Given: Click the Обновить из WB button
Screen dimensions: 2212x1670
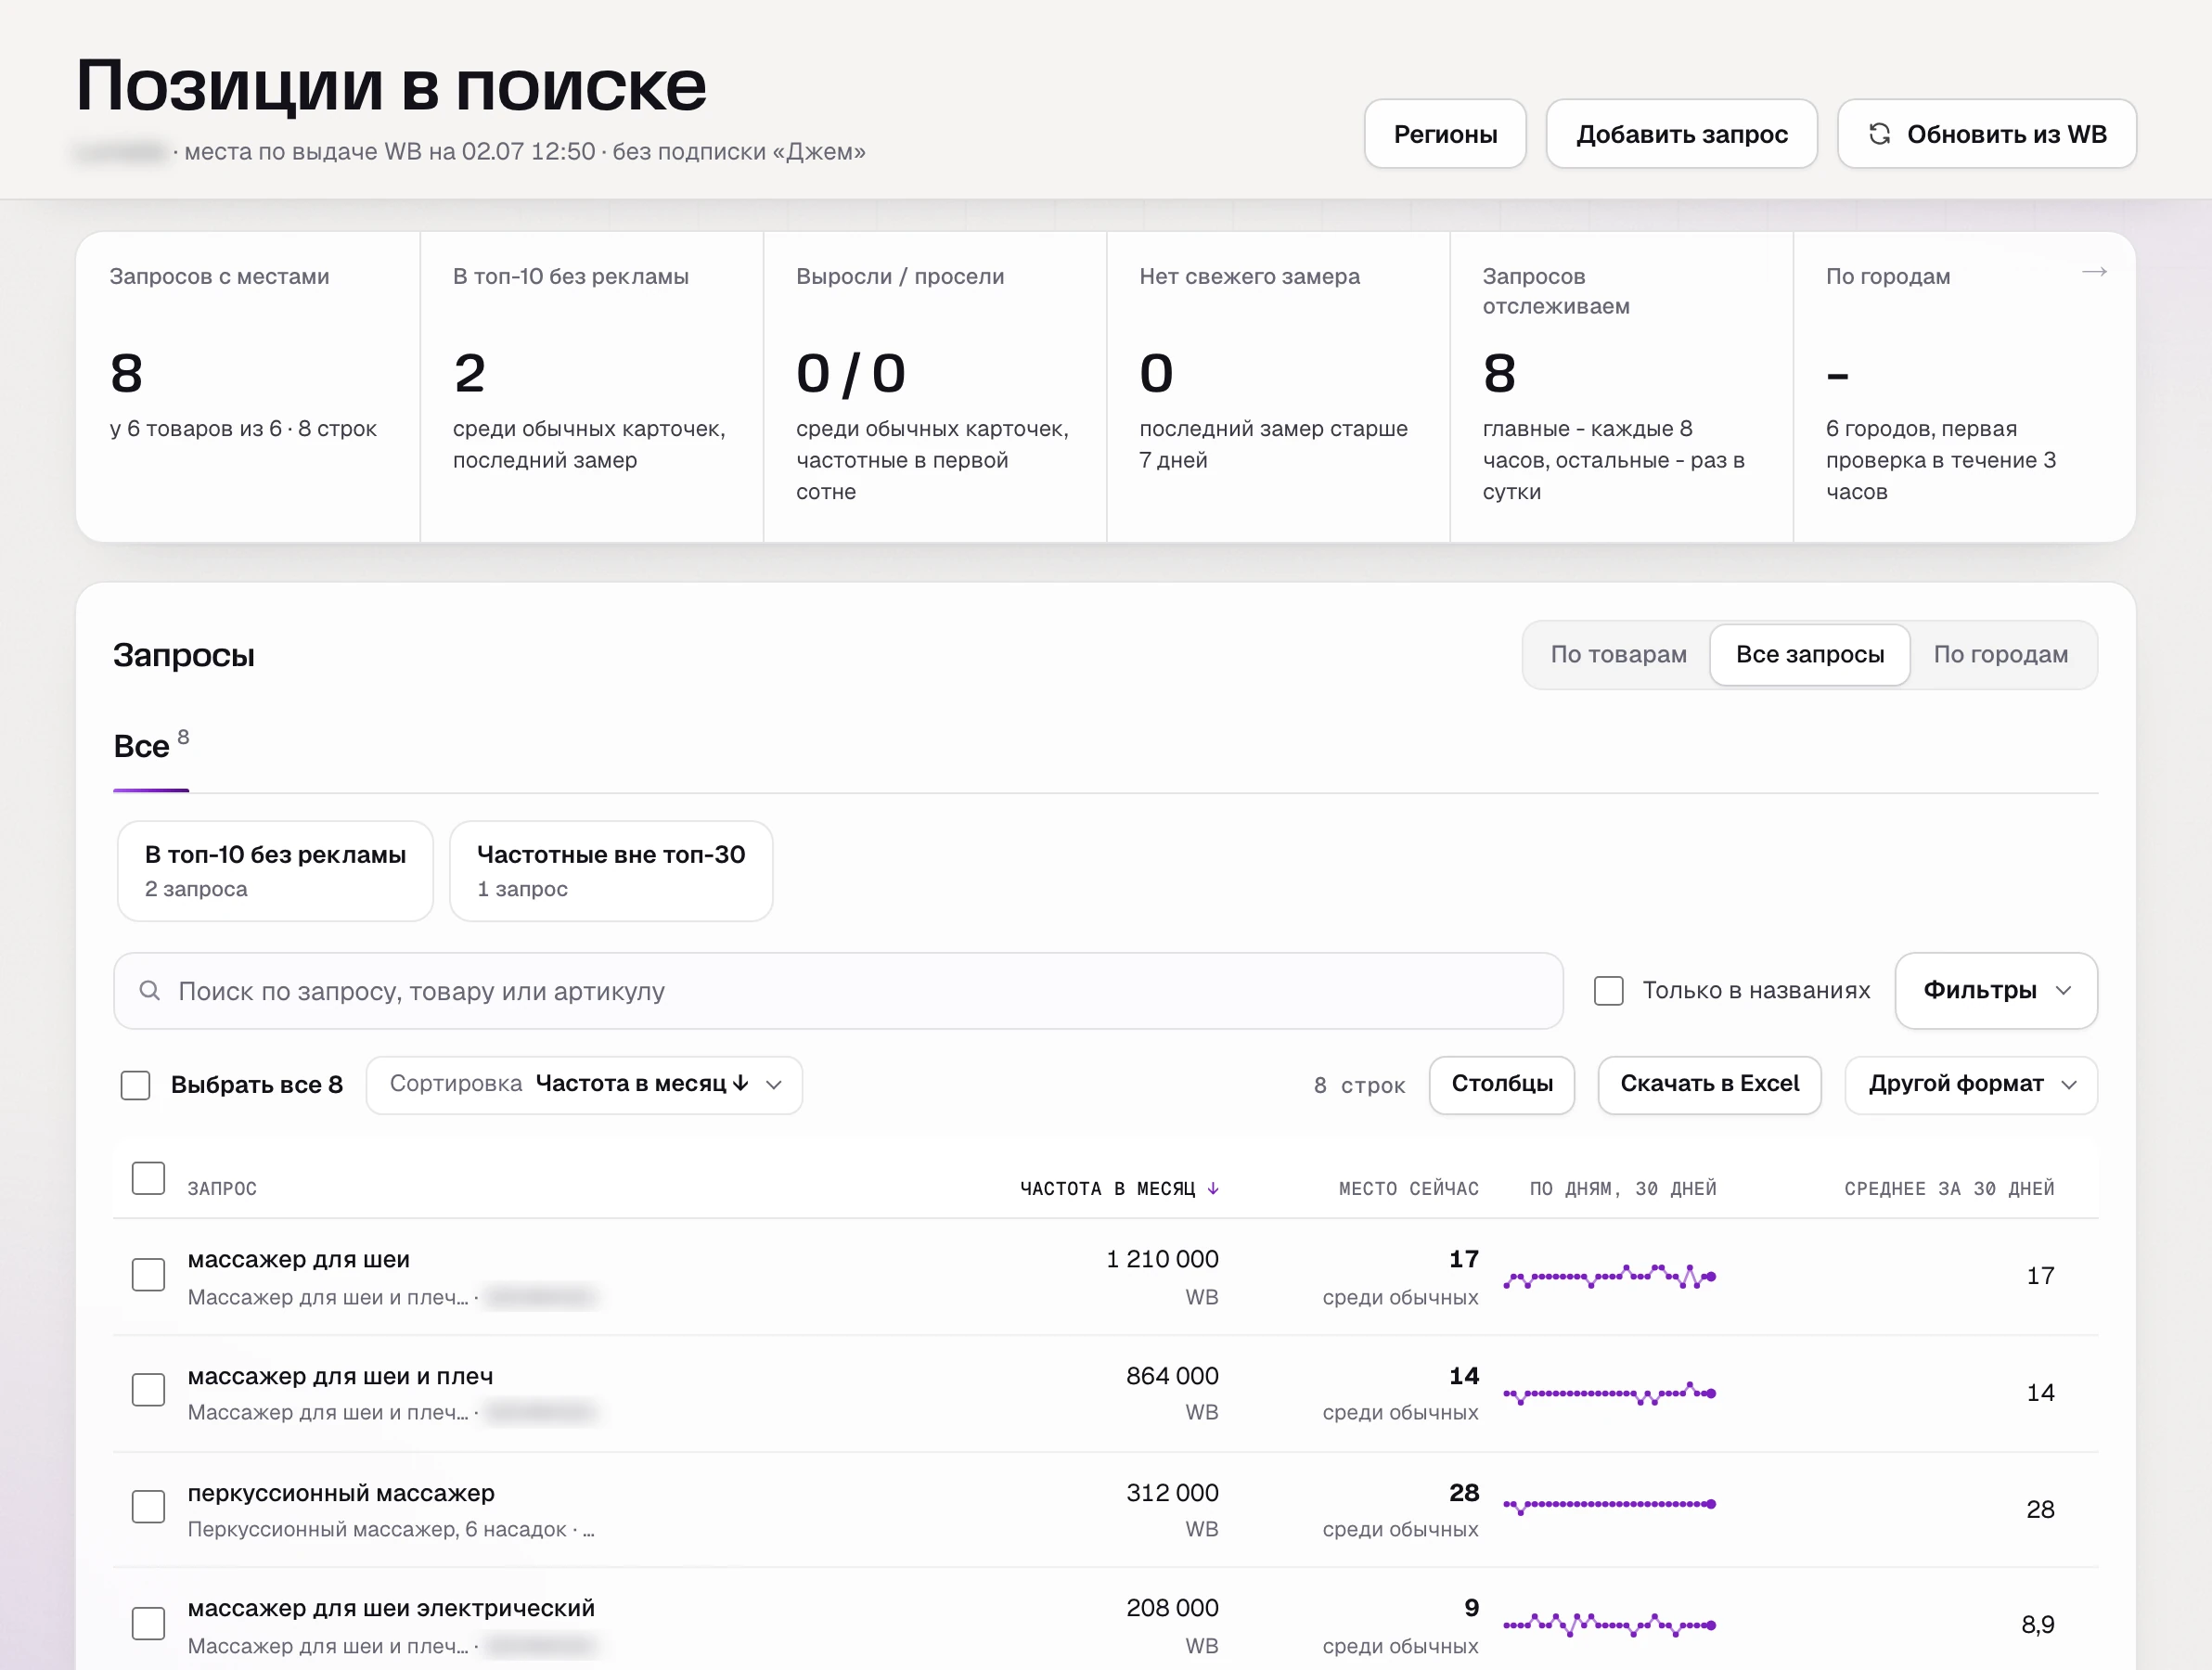Looking at the screenshot, I should coord(1987,134).
